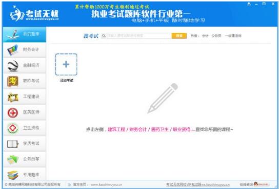Click the plus icon to add exam
The height and width of the screenshot is (189, 280).
point(66,64)
